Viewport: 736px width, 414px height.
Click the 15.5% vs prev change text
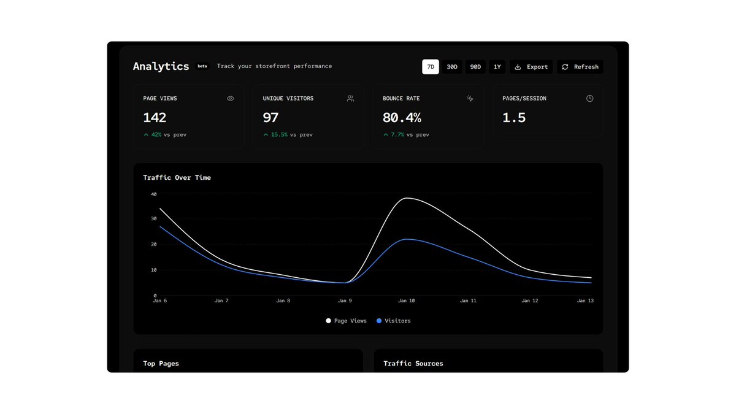tap(292, 134)
